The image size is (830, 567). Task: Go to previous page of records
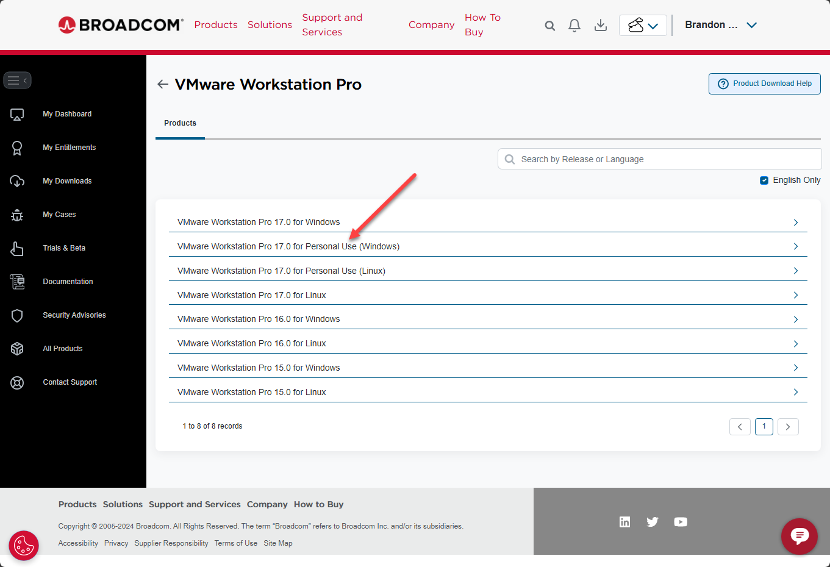tap(740, 427)
